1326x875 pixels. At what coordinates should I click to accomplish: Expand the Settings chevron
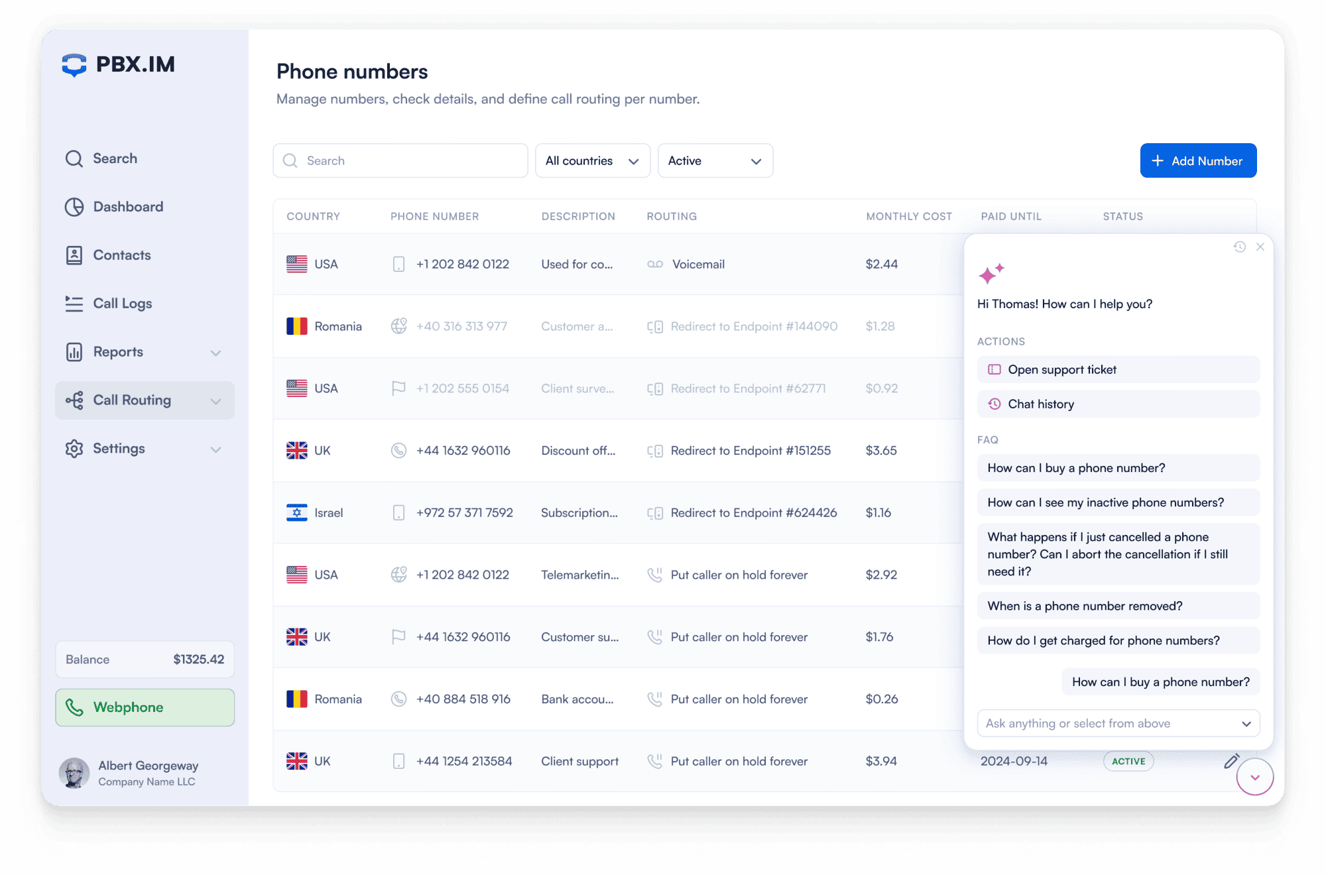215,449
